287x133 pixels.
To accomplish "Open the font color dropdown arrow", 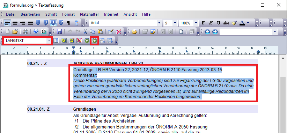I will point(248,23).
